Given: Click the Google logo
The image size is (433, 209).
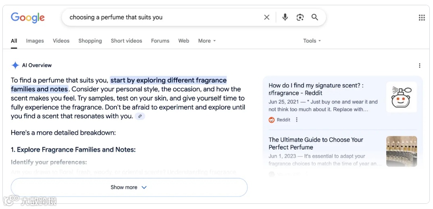Looking at the screenshot, I should [x=27, y=17].
